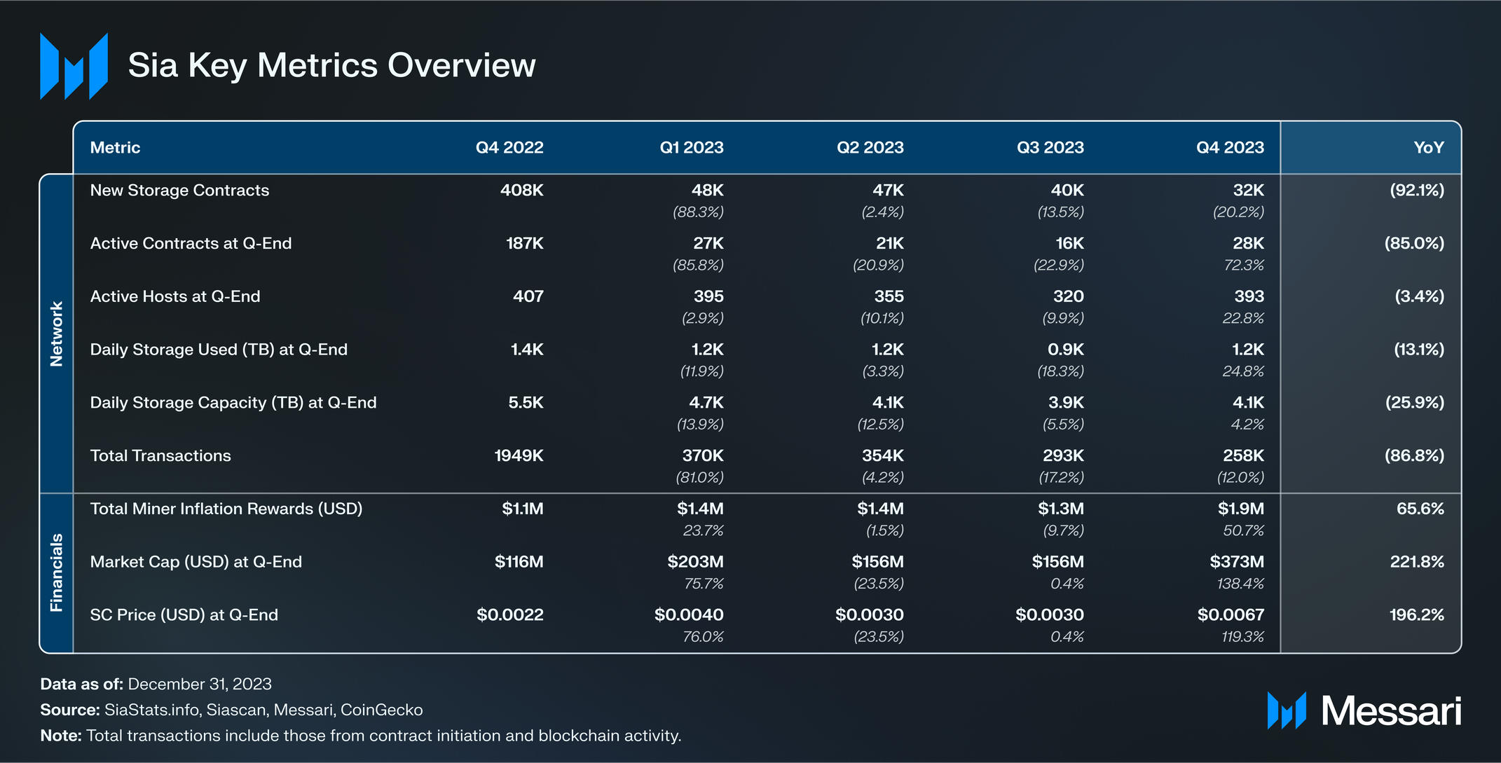Viewport: 1501px width, 763px height.
Task: Select the Financials section vertical label
Action: 57,572
